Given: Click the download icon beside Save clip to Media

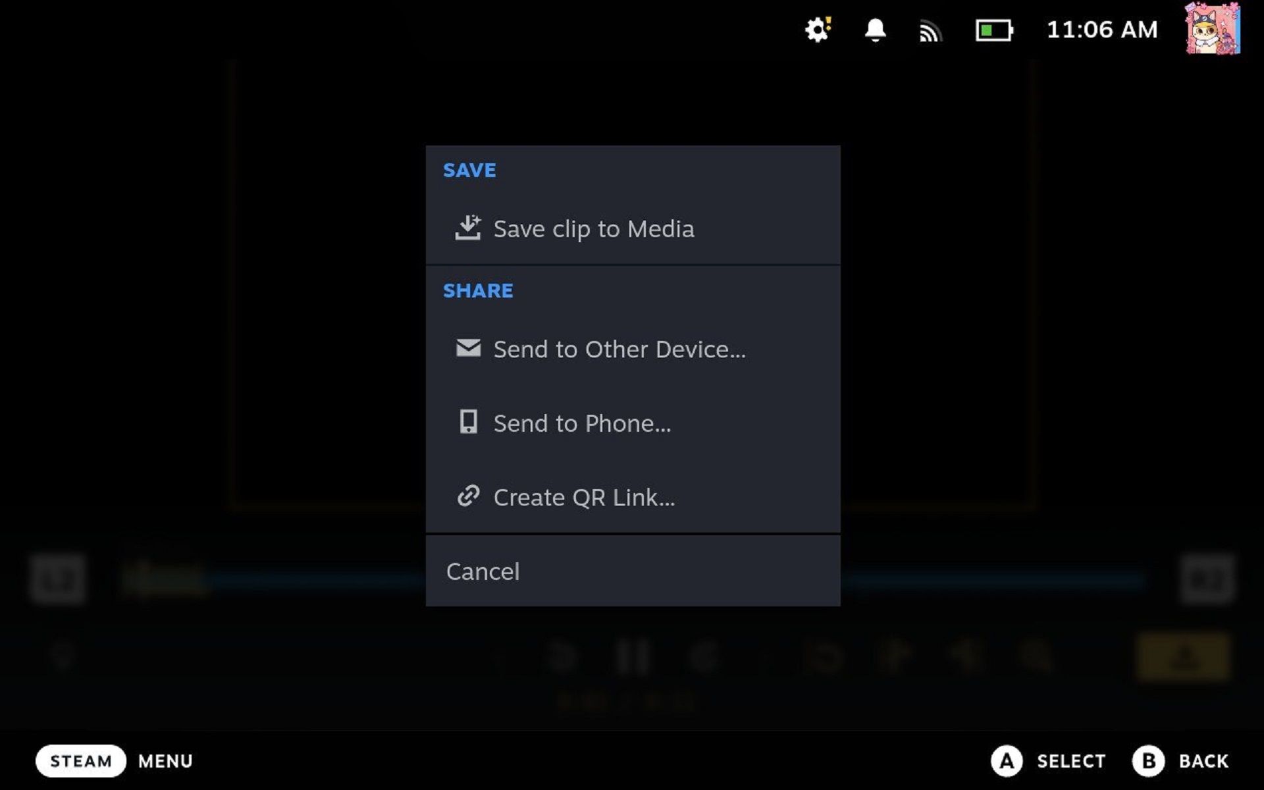Looking at the screenshot, I should pos(469,228).
